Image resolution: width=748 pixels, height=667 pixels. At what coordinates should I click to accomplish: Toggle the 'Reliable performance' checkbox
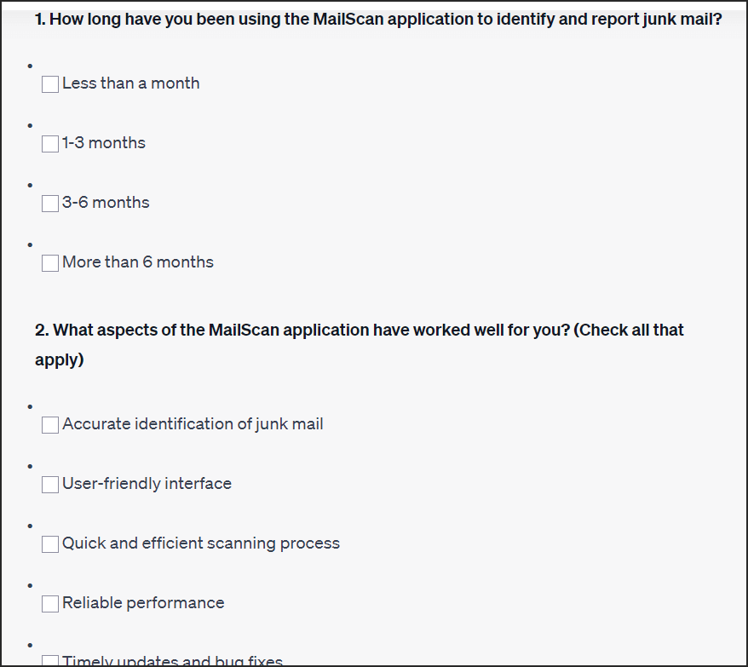(x=50, y=604)
